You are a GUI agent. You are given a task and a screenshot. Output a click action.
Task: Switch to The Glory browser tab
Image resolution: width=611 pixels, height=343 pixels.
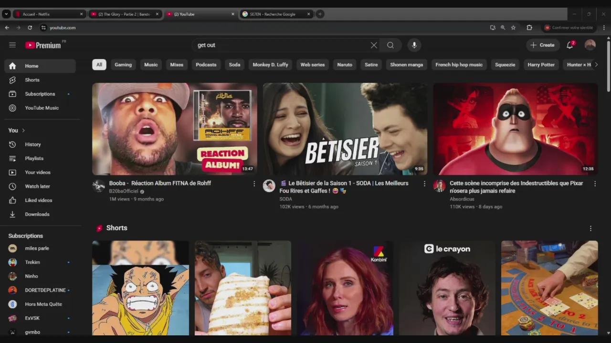(x=125, y=14)
